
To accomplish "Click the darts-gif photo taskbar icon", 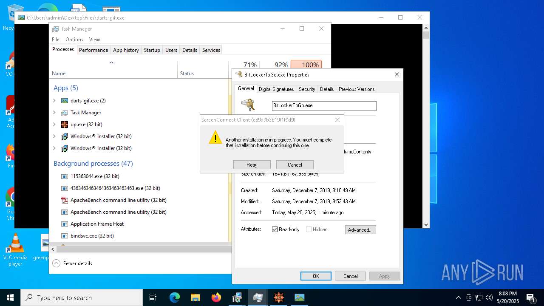I will coord(300,297).
